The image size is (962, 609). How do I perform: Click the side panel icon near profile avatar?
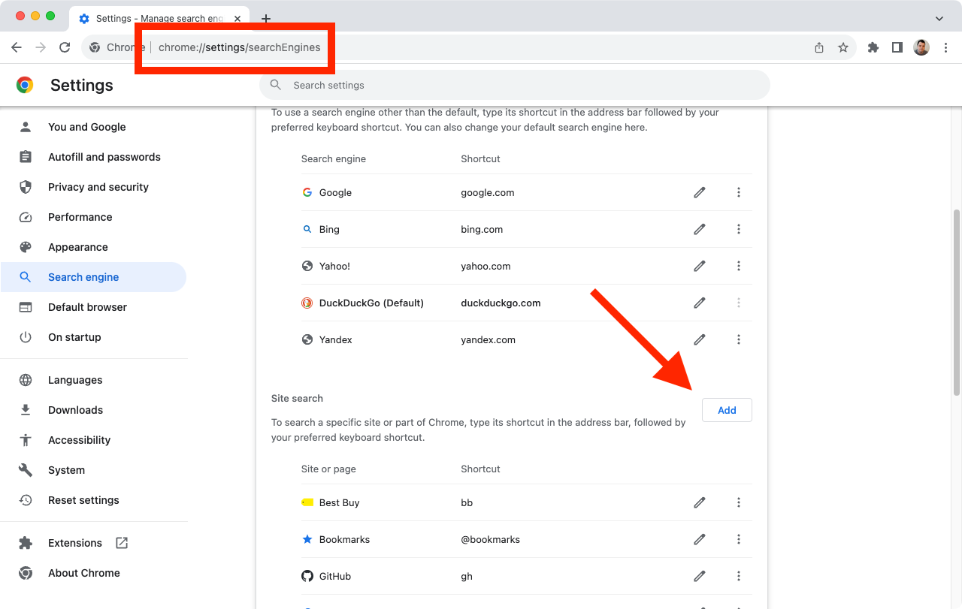[897, 47]
